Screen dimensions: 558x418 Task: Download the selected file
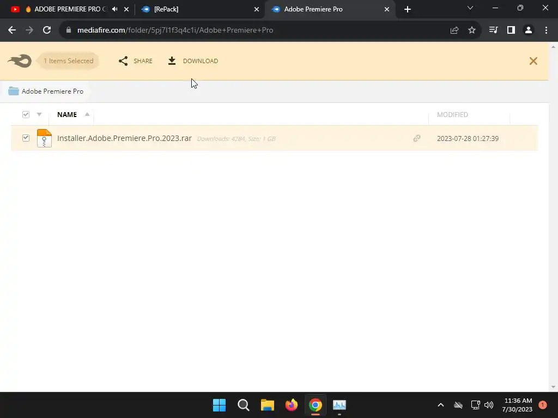[193, 61]
